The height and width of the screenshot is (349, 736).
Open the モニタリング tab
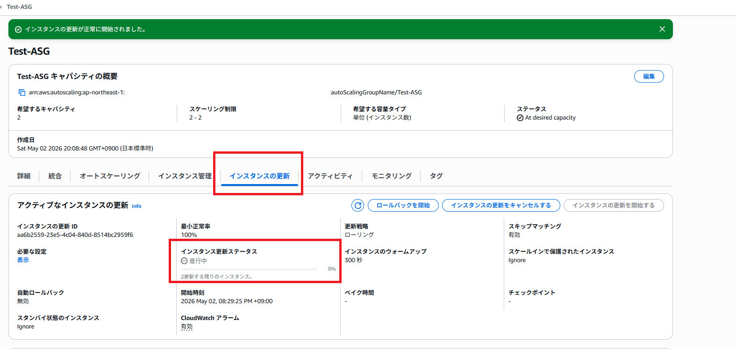[x=392, y=176]
